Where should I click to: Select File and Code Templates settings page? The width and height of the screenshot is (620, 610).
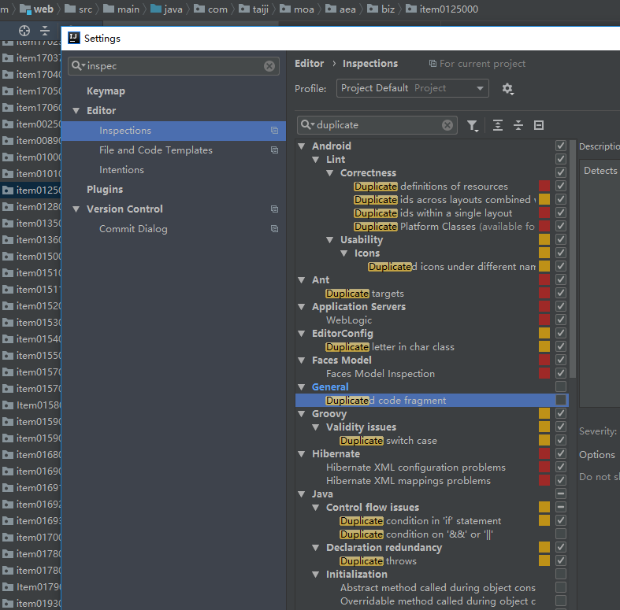tap(155, 150)
